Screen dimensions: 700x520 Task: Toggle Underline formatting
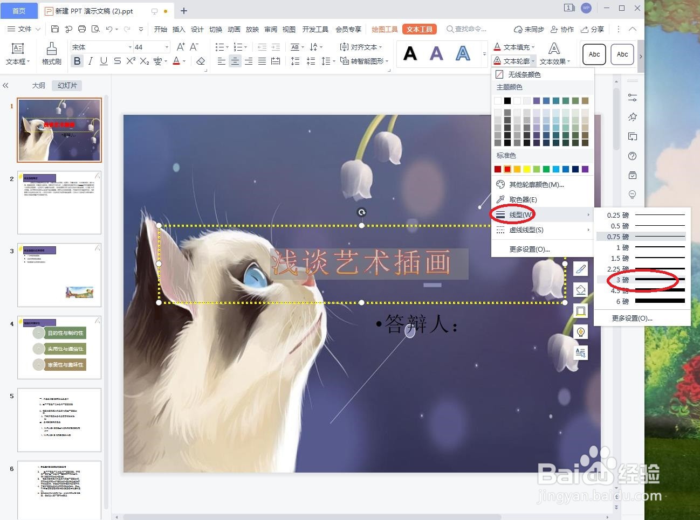pyautogui.click(x=104, y=61)
